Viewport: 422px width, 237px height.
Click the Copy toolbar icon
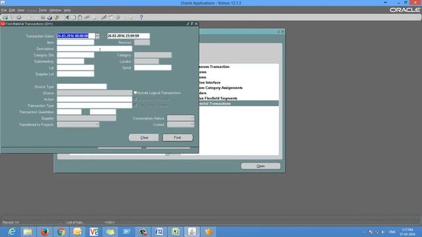tap(74, 18)
